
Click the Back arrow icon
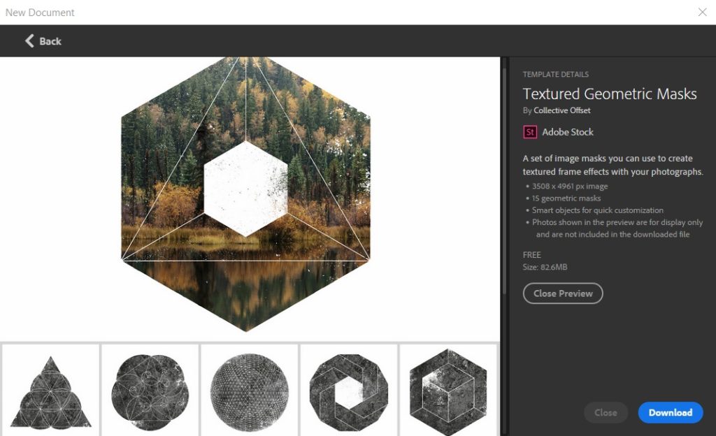click(x=29, y=41)
